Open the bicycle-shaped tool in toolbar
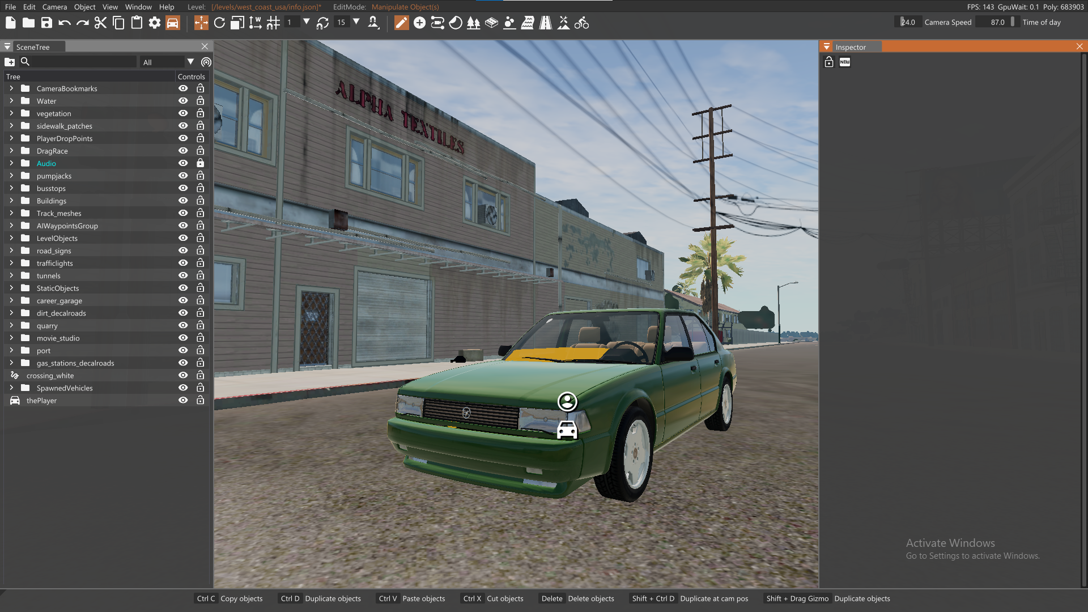The width and height of the screenshot is (1088, 612). click(x=581, y=23)
